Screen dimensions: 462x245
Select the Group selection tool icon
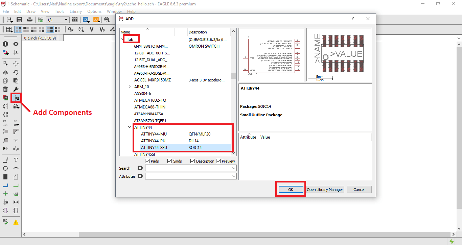tap(5, 64)
